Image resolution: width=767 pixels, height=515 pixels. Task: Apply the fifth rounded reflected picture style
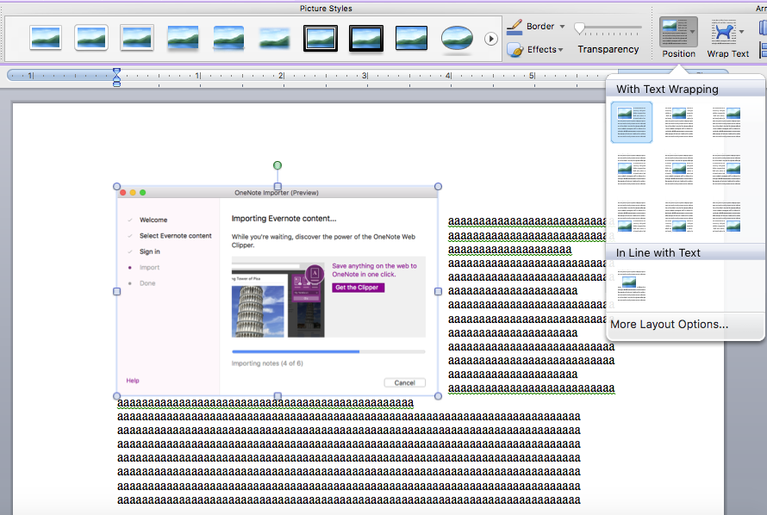pos(228,38)
